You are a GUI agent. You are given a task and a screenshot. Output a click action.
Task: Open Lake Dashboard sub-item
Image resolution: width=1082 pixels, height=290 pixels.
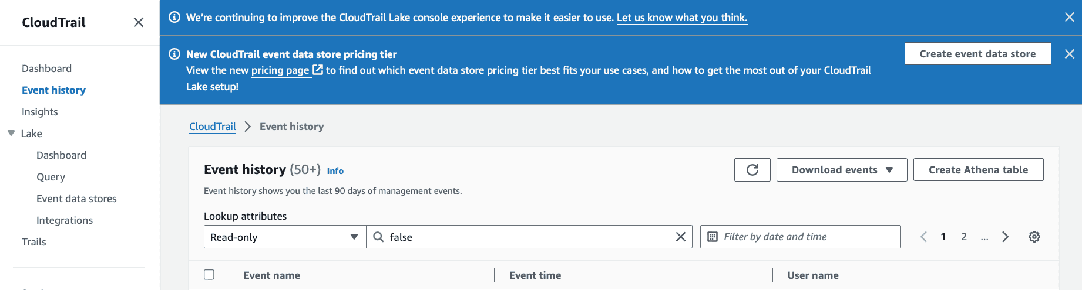(x=61, y=155)
